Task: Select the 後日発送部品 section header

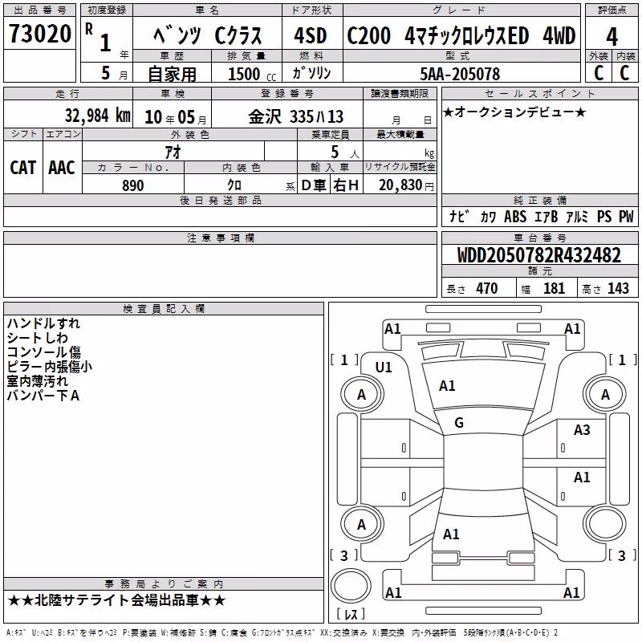Action: pyautogui.click(x=220, y=200)
